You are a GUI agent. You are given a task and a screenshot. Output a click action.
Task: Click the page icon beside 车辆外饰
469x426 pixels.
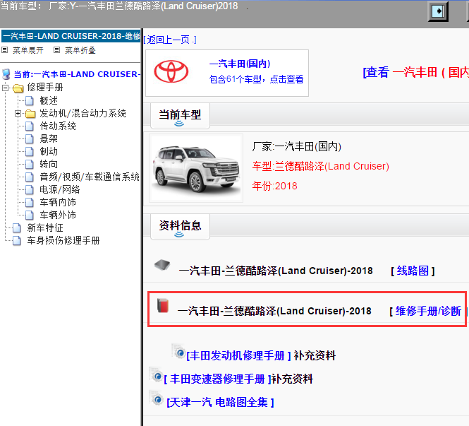point(30,215)
